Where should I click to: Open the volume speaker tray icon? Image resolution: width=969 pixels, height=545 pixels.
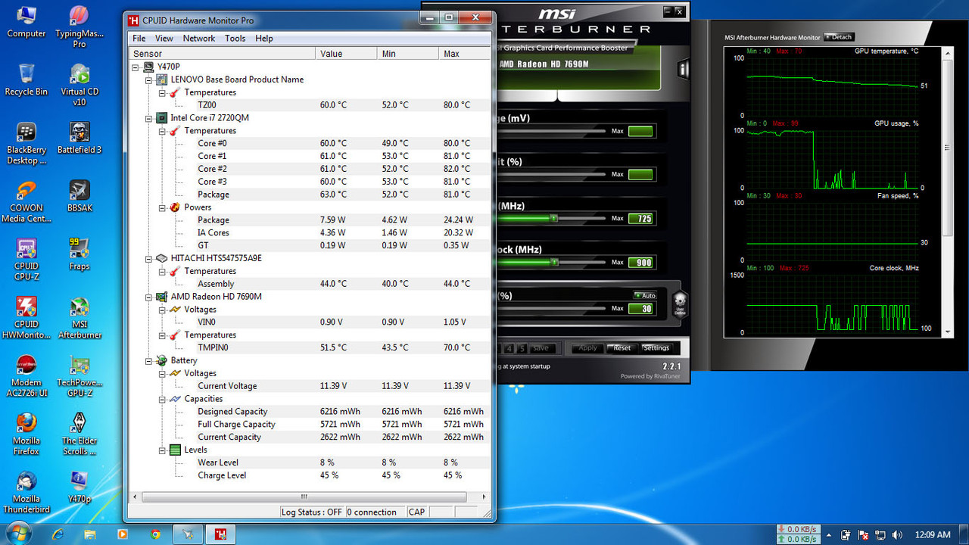click(x=897, y=534)
